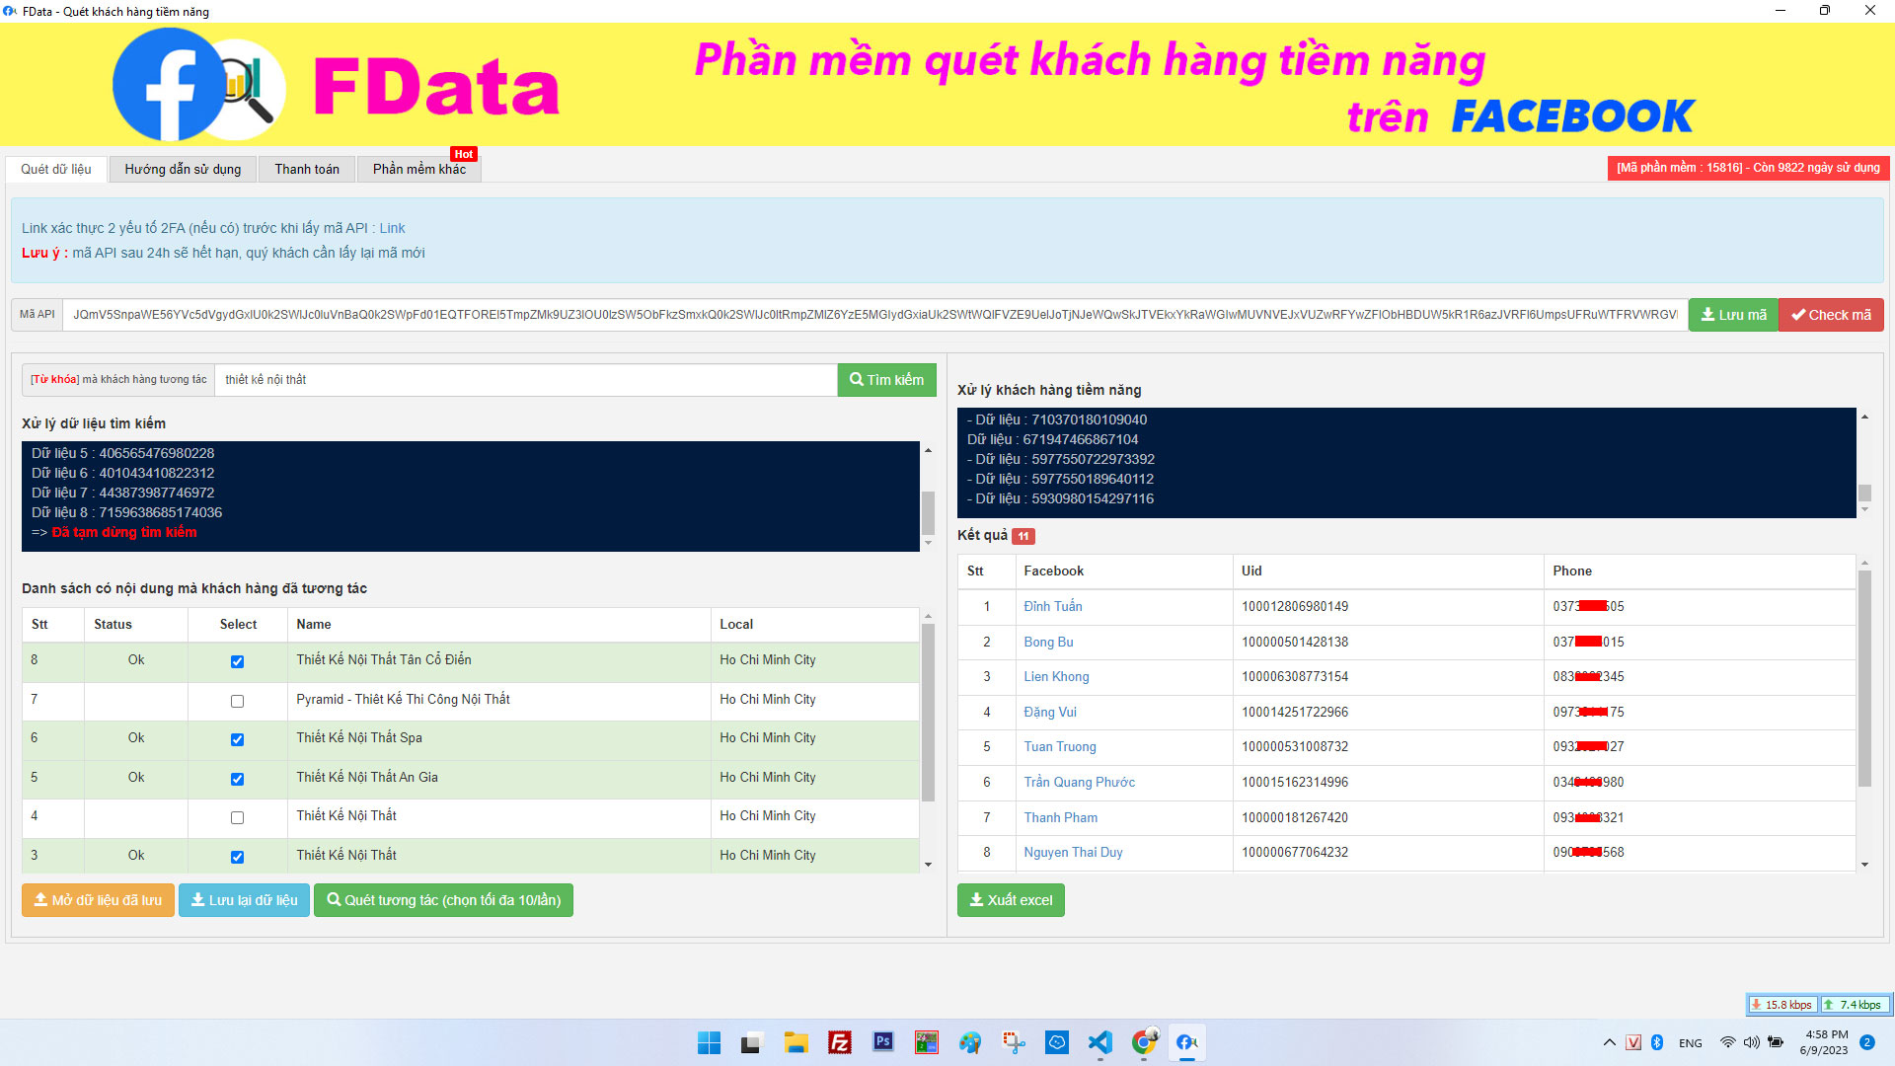
Task: Click the software license info red label
Action: pos(1748,168)
